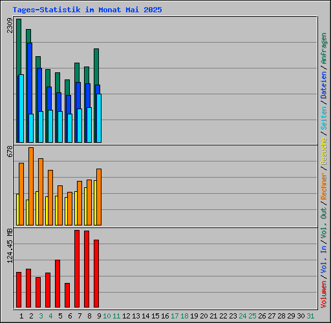Click day label '30'
Viewport: 331px width, 323px height.
(301, 316)
